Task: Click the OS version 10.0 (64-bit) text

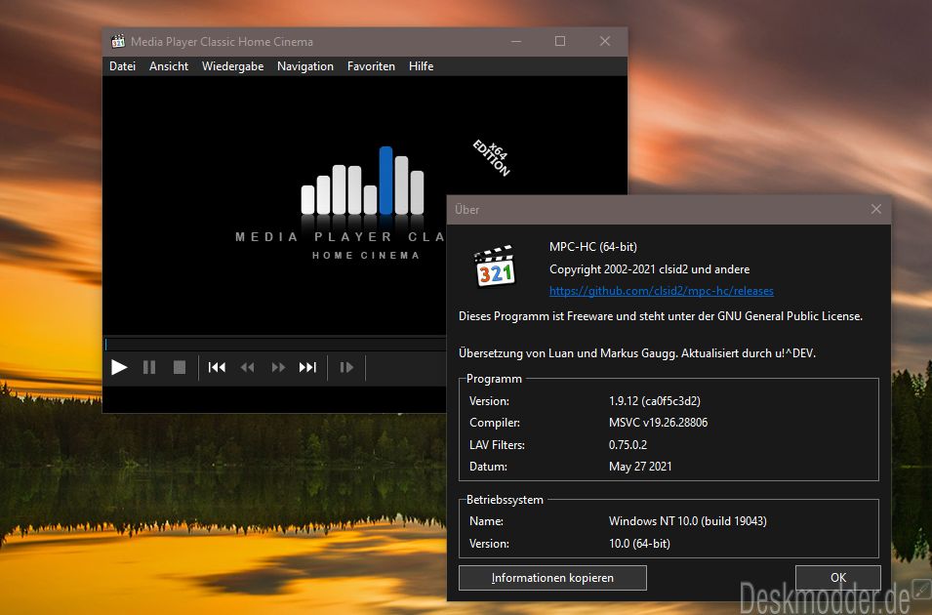Action: tap(639, 544)
